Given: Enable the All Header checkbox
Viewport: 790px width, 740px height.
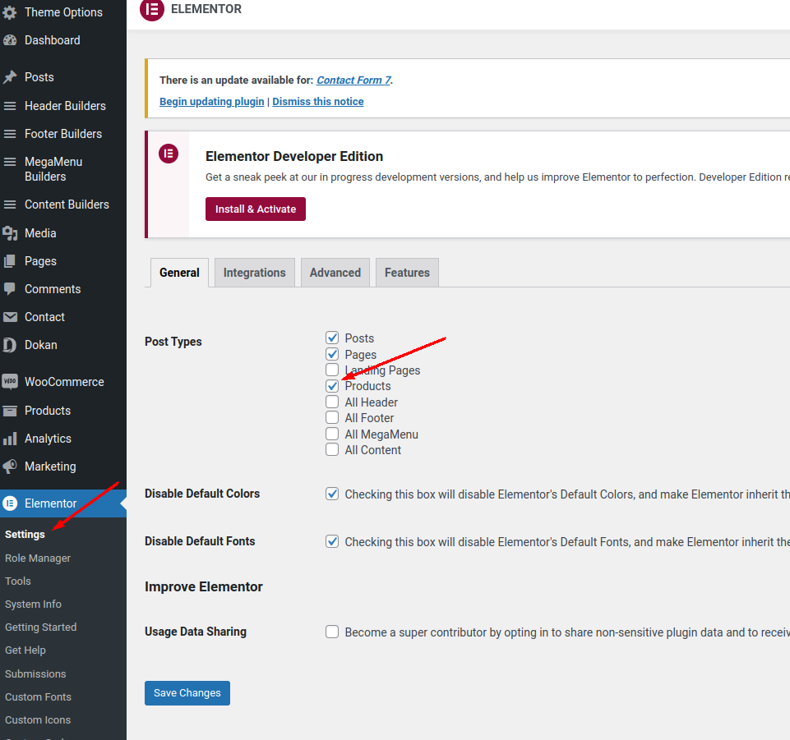Looking at the screenshot, I should pos(332,402).
